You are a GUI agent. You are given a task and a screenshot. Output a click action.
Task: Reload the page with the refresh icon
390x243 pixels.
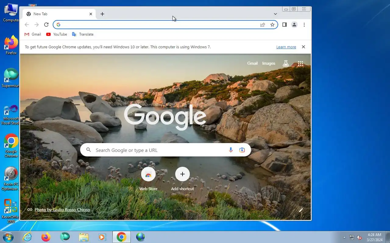click(x=46, y=25)
